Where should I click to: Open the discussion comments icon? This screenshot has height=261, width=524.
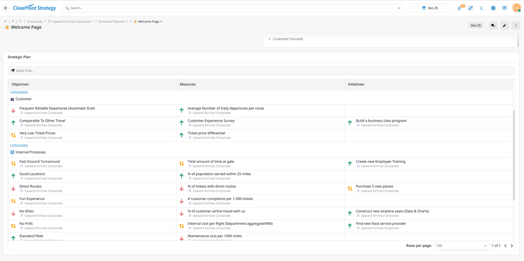click(493, 26)
